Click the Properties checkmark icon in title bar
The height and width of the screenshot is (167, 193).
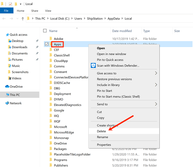coord(10,4)
